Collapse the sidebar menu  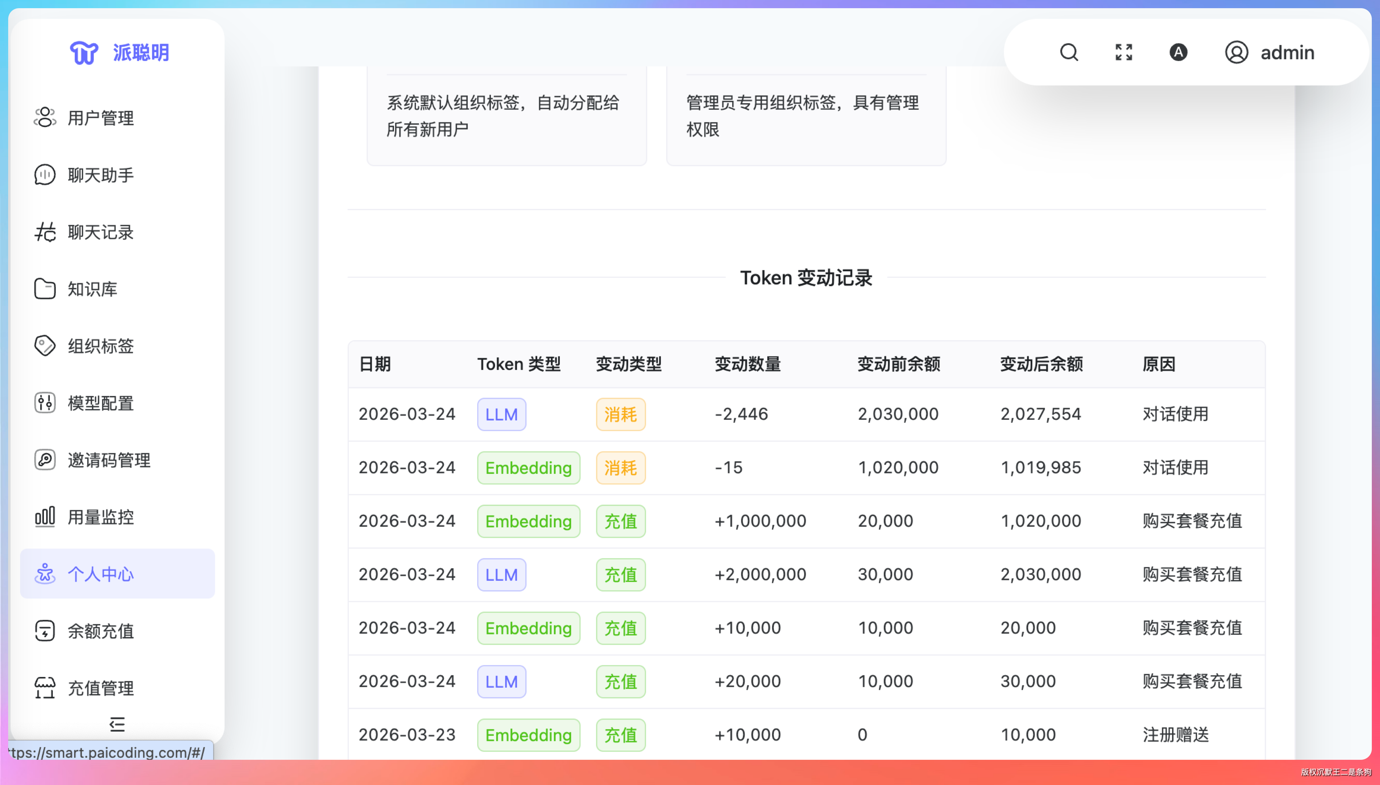[117, 724]
